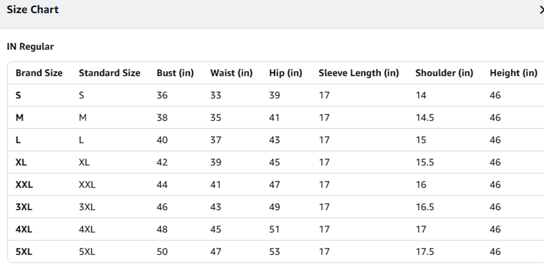Click the Hip (in) column header
Screen dimensions: 544x266
286,73
